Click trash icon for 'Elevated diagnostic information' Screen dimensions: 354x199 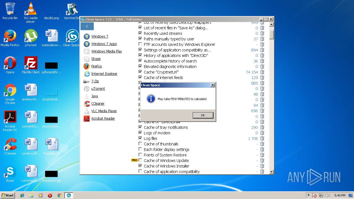click(262, 67)
